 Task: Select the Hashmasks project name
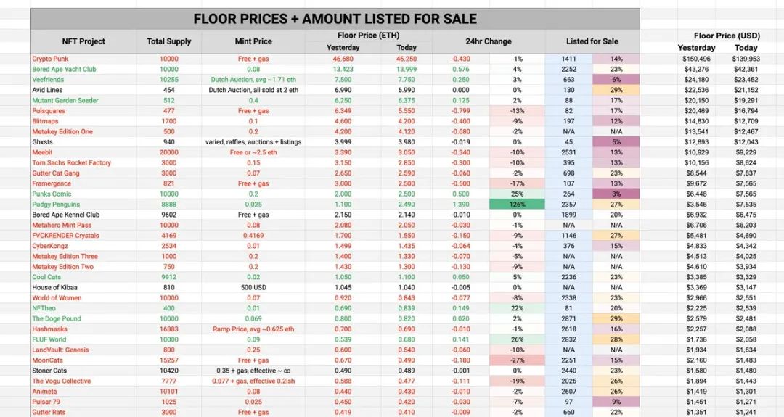pyautogui.click(x=49, y=329)
